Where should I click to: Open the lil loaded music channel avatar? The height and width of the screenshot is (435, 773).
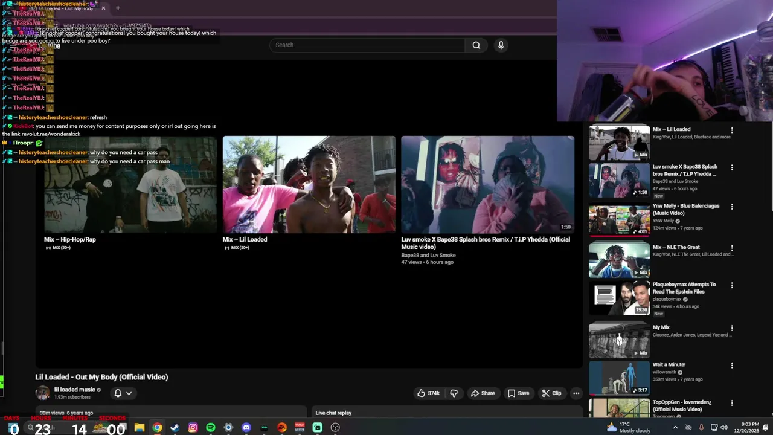click(42, 393)
